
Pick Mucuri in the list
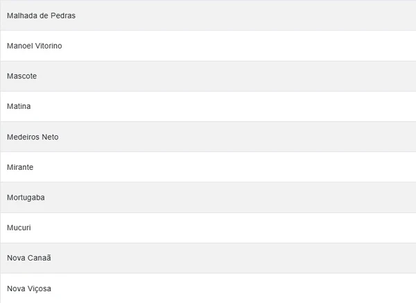click(x=19, y=228)
